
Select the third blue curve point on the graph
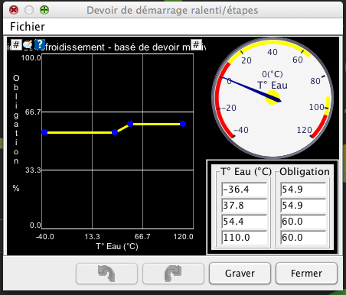tap(130, 124)
